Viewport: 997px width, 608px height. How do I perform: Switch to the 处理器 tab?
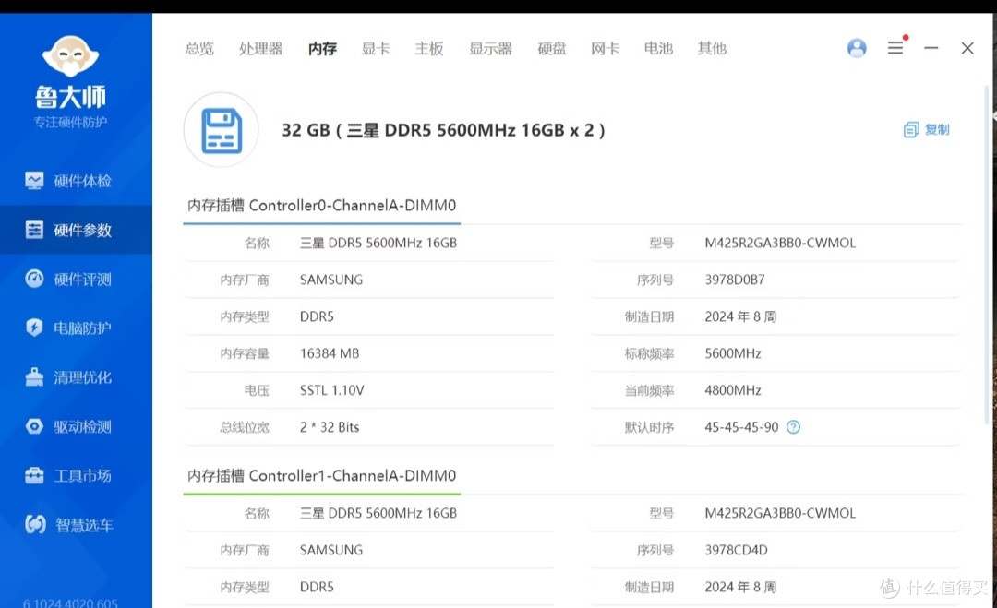(x=260, y=48)
